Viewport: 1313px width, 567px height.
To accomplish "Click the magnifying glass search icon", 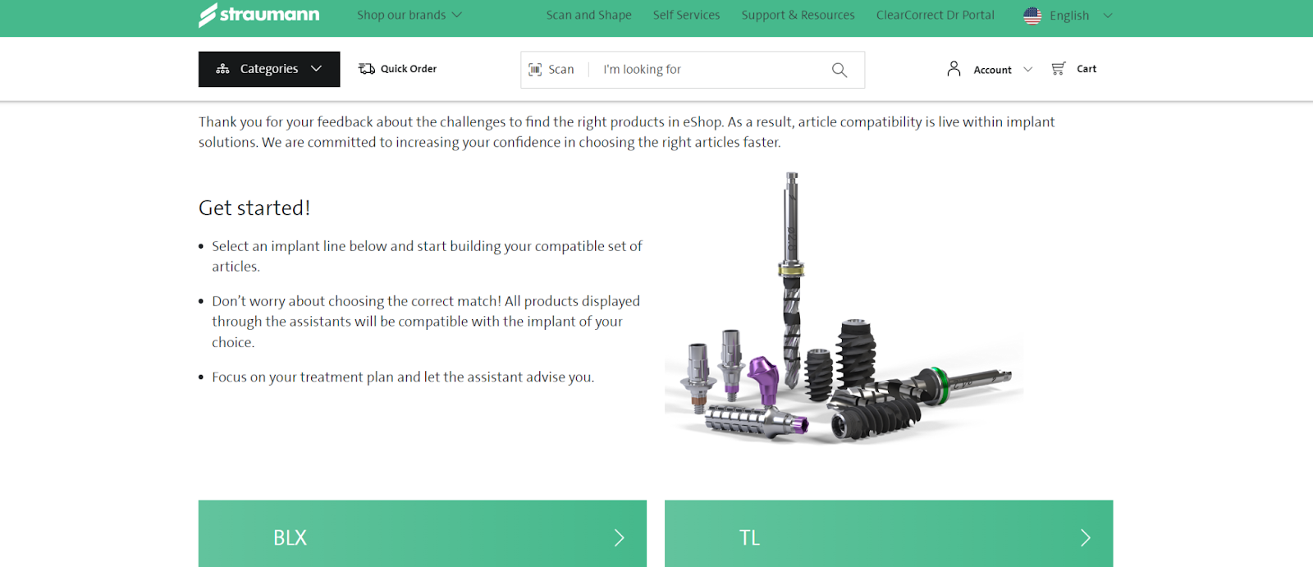I will (839, 70).
